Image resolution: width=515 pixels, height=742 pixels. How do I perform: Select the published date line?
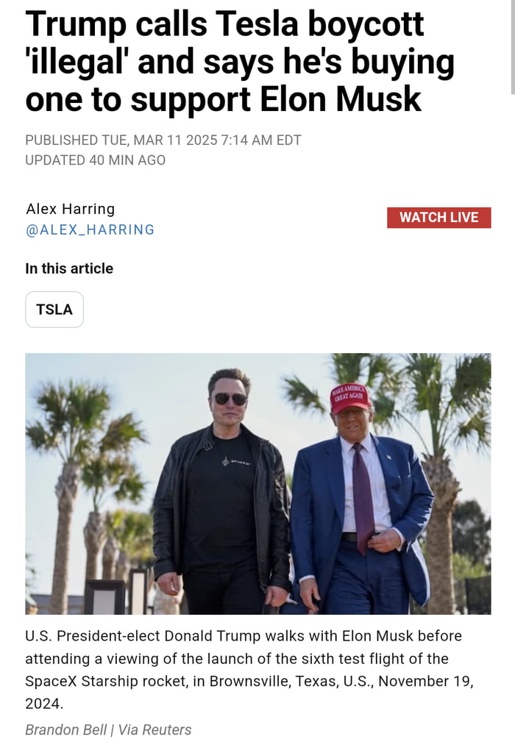pyautogui.click(x=163, y=140)
